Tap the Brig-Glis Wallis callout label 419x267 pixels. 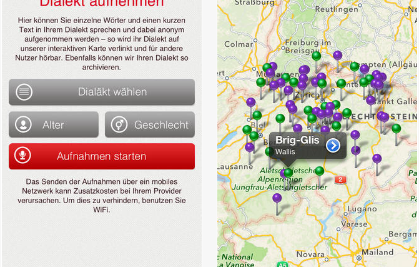pyautogui.click(x=298, y=145)
